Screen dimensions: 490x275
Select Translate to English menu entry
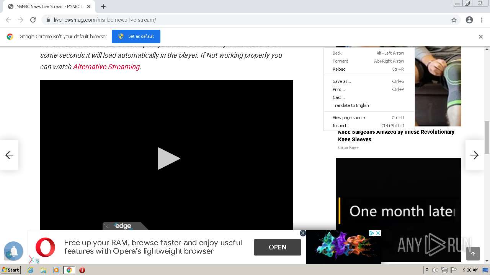369,105
